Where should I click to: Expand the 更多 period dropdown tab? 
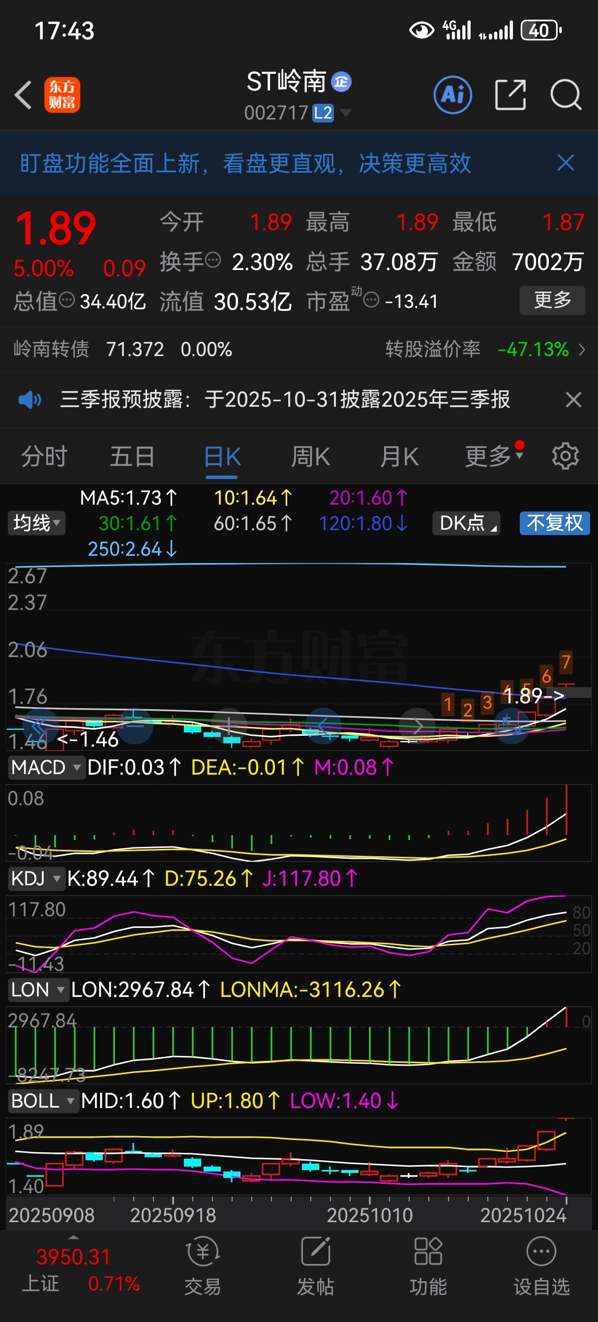494,456
